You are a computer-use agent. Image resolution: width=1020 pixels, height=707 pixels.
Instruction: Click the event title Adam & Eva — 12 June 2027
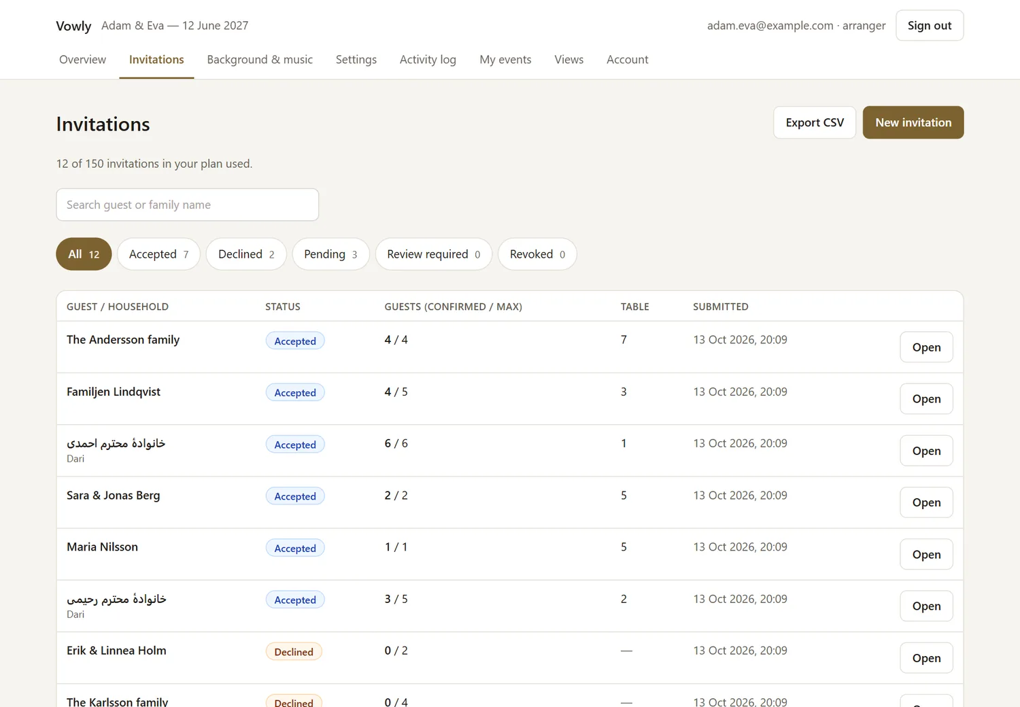[175, 26]
